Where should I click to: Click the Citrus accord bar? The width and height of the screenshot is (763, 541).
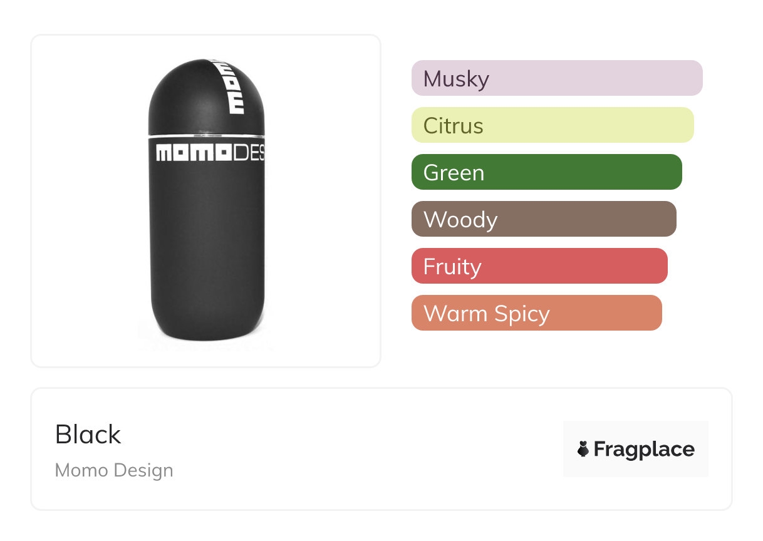click(x=552, y=125)
